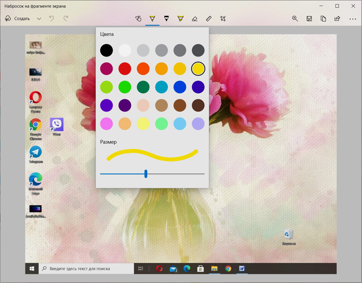Pick the lime yellow-green swatch
The height and width of the screenshot is (283, 362).
[106, 87]
